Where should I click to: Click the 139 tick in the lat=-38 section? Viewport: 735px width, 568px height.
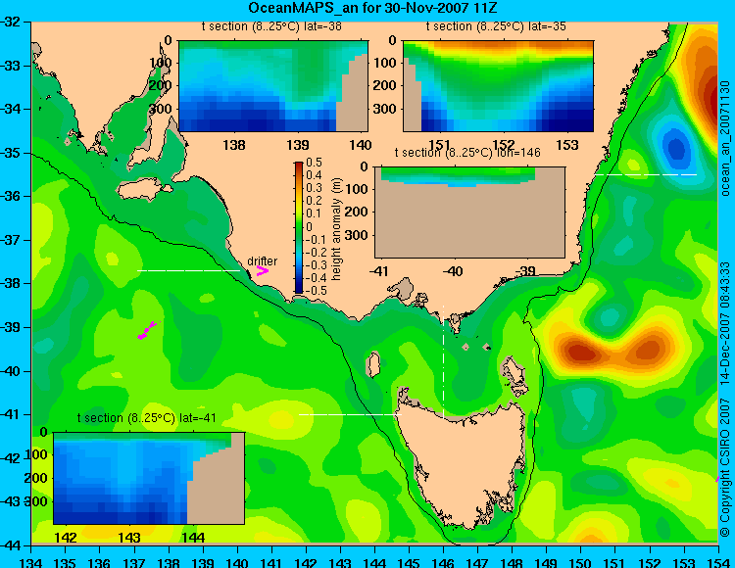pyautogui.click(x=298, y=145)
